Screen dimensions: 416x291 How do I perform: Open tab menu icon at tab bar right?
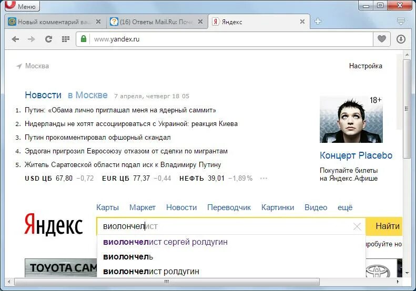pyautogui.click(x=401, y=21)
